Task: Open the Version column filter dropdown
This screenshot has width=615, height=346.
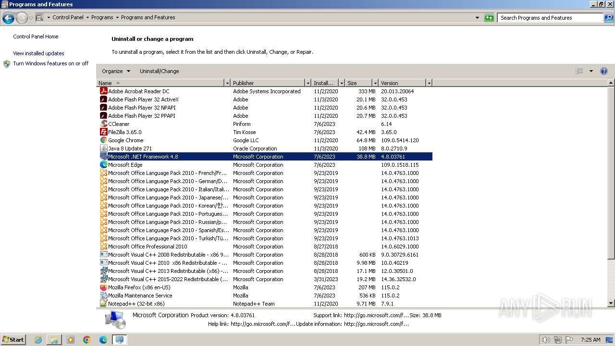Action: pos(429,83)
